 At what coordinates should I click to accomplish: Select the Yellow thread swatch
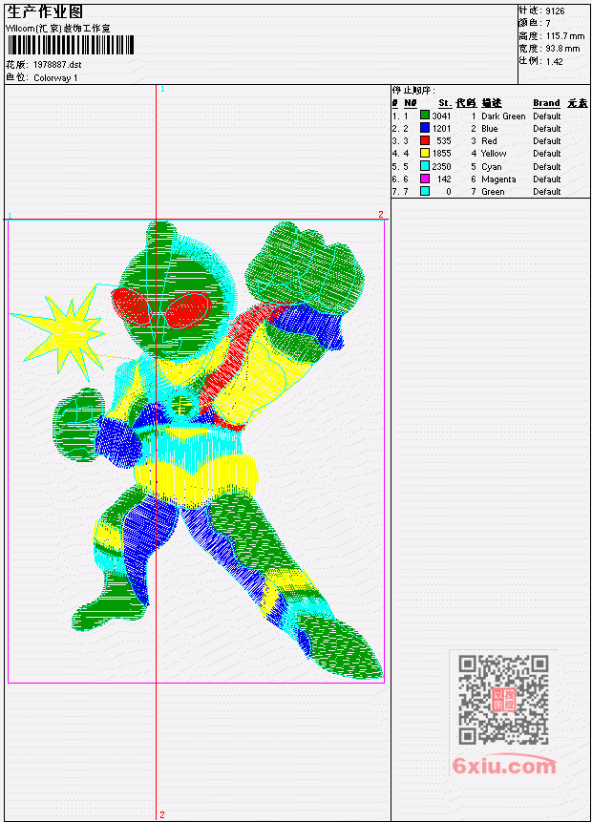pyautogui.click(x=425, y=153)
